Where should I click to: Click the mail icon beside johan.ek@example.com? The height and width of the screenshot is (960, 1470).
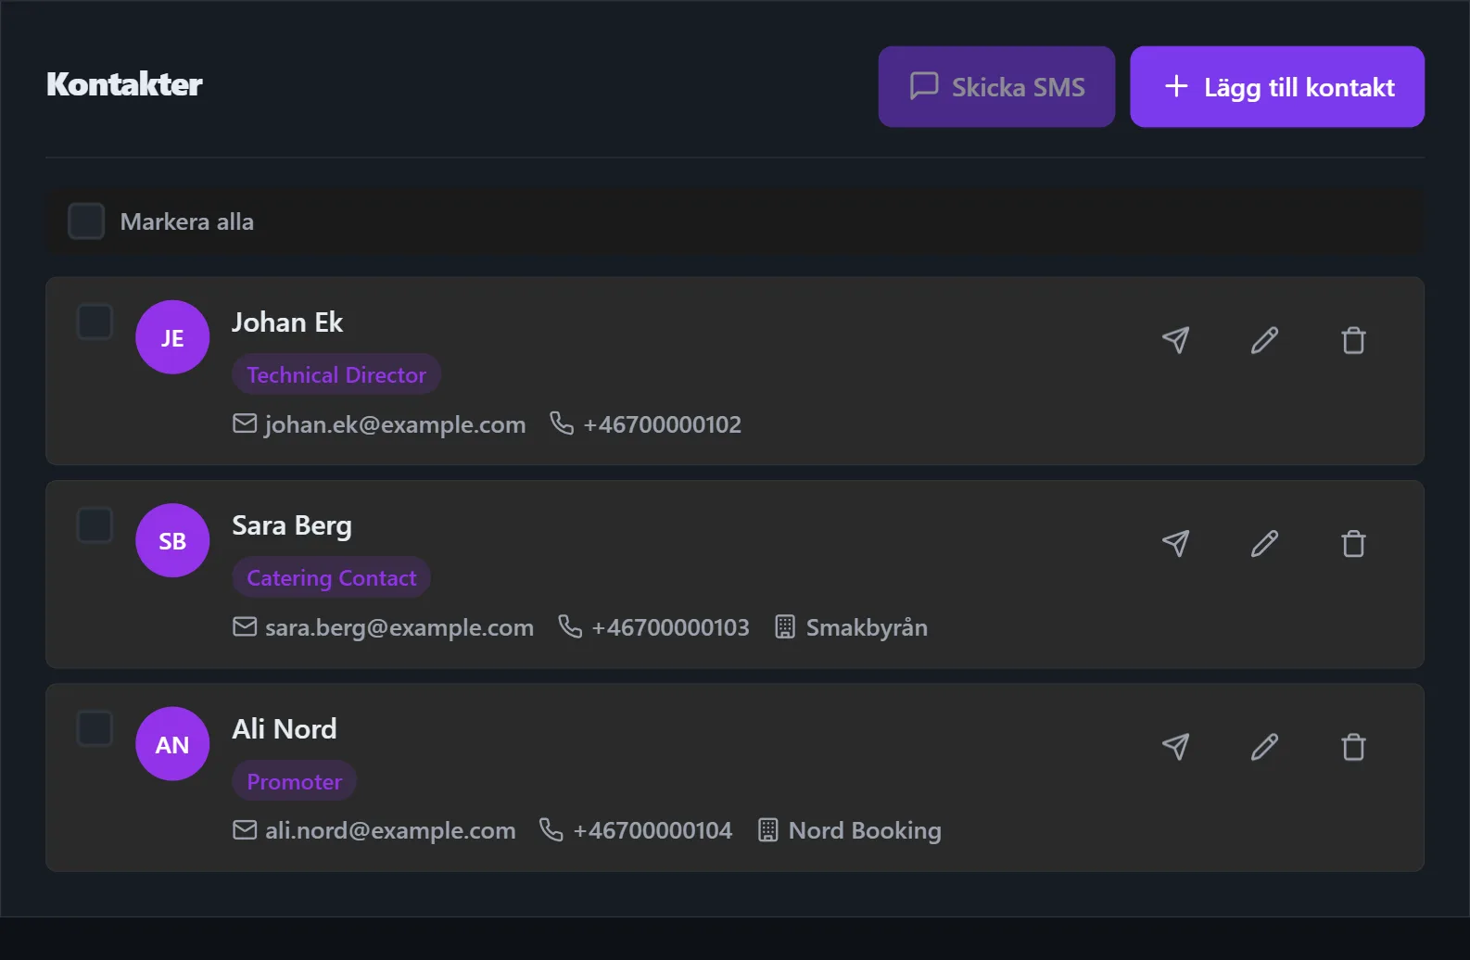coord(245,423)
